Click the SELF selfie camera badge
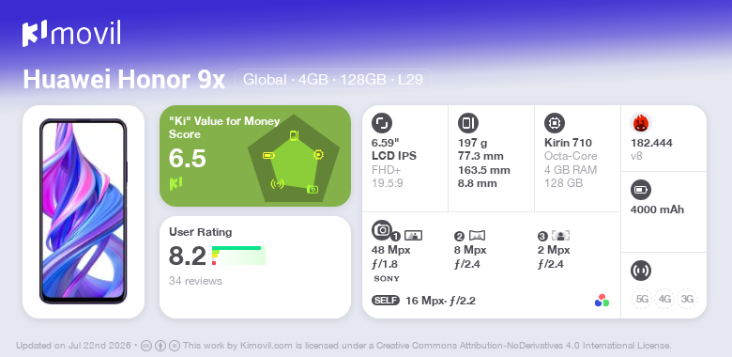 tap(386, 301)
